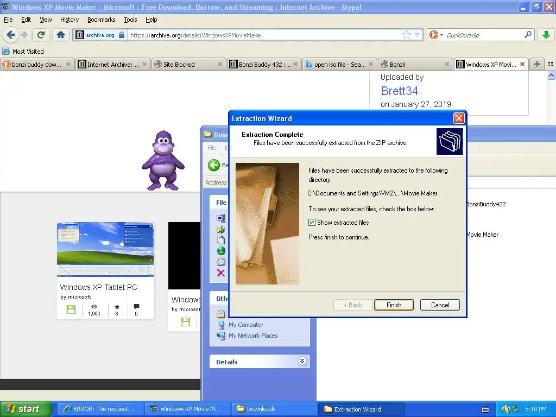
Task: Click the BonziBuddy purple gorilla character
Action: 163,161
